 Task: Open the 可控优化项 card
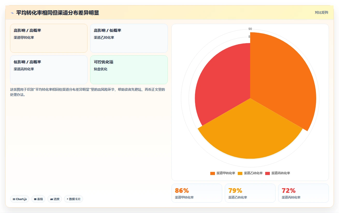[x=129, y=70]
